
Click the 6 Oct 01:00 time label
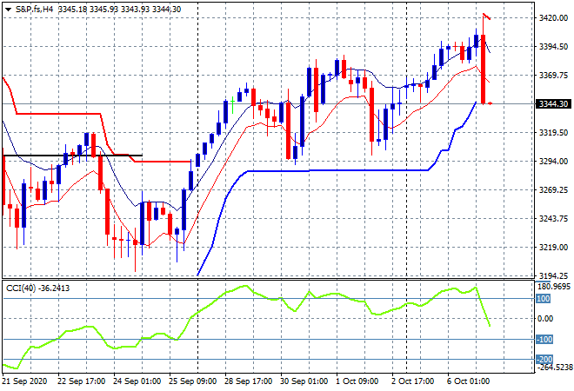tap(468, 381)
